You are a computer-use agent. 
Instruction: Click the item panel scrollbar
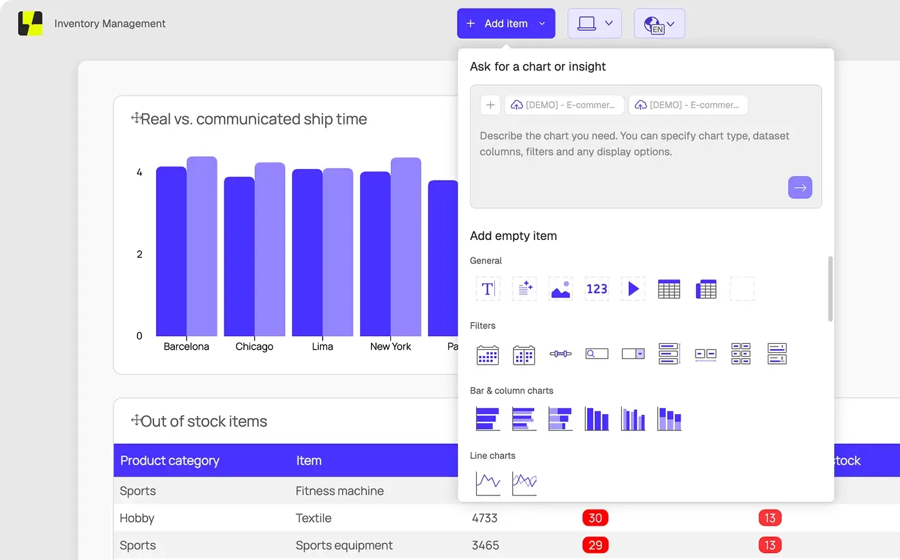[830, 288]
